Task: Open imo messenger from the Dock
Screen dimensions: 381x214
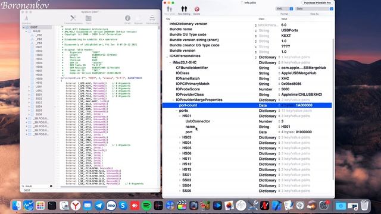Action: pyautogui.click(x=111, y=206)
